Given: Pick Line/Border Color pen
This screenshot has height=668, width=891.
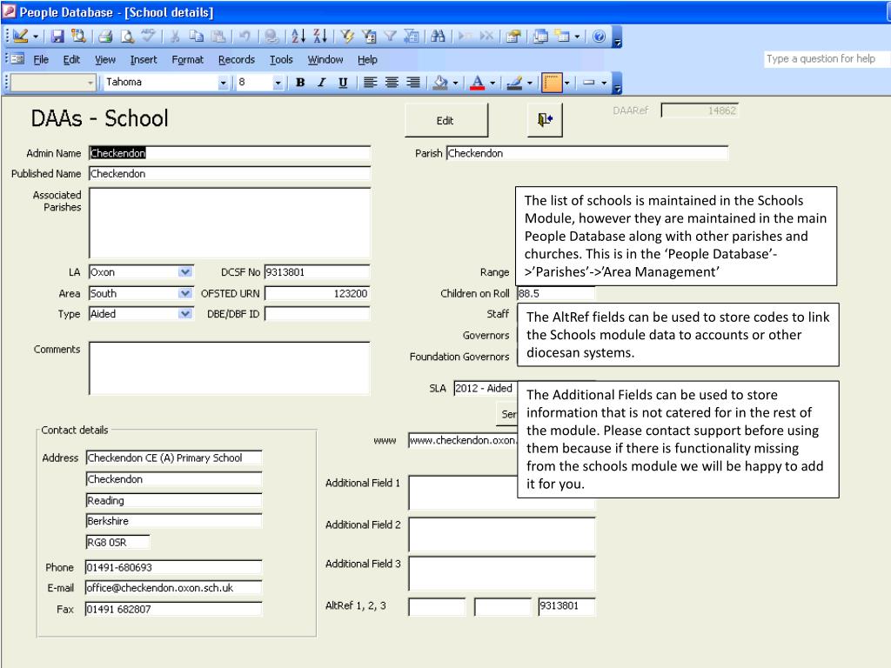Looking at the screenshot, I should click(x=515, y=83).
